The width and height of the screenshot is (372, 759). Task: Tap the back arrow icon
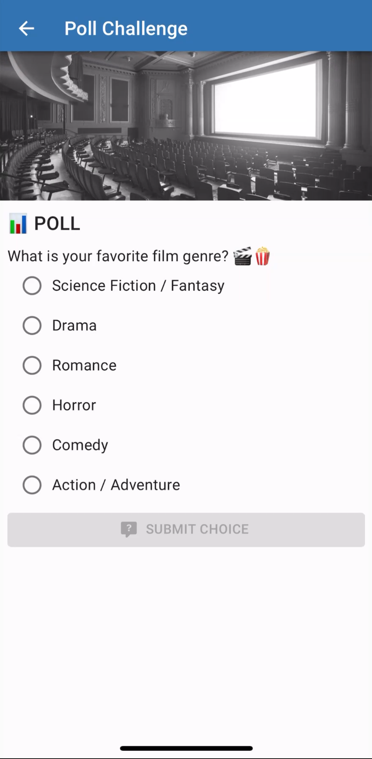[26, 28]
